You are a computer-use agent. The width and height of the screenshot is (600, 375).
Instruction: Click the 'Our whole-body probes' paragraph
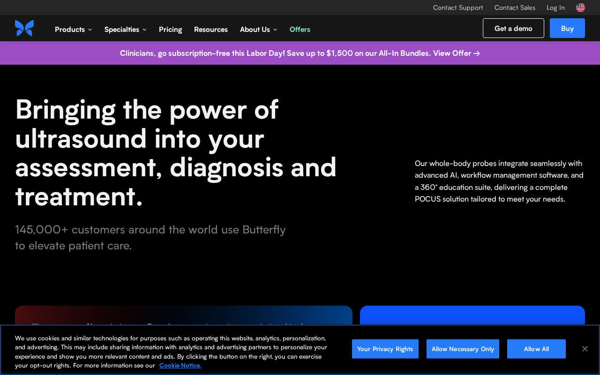[x=499, y=181]
